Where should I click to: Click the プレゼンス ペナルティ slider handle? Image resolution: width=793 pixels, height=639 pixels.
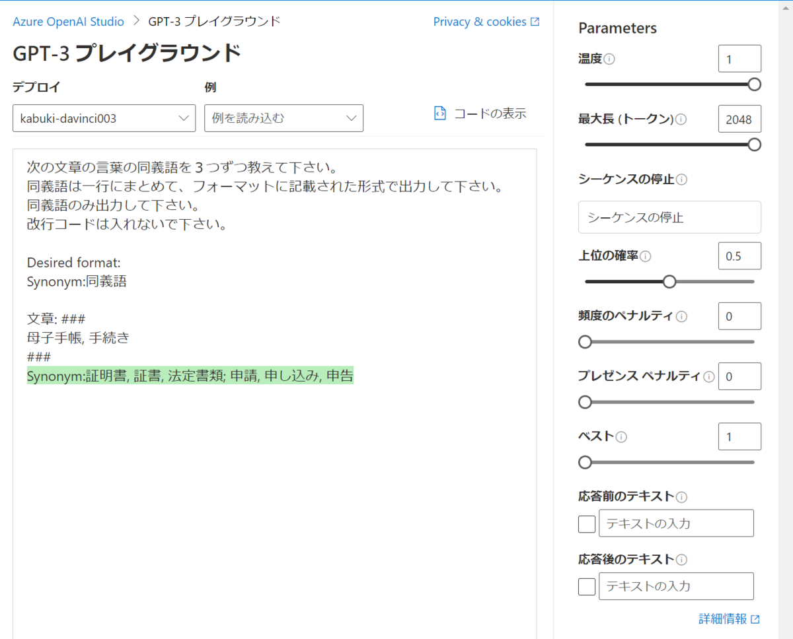pos(585,402)
